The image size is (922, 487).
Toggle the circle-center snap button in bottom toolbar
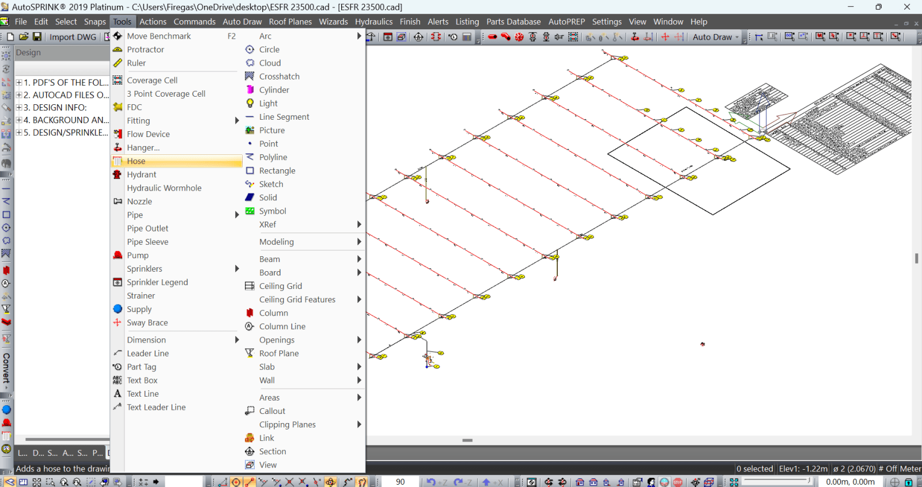(x=236, y=482)
